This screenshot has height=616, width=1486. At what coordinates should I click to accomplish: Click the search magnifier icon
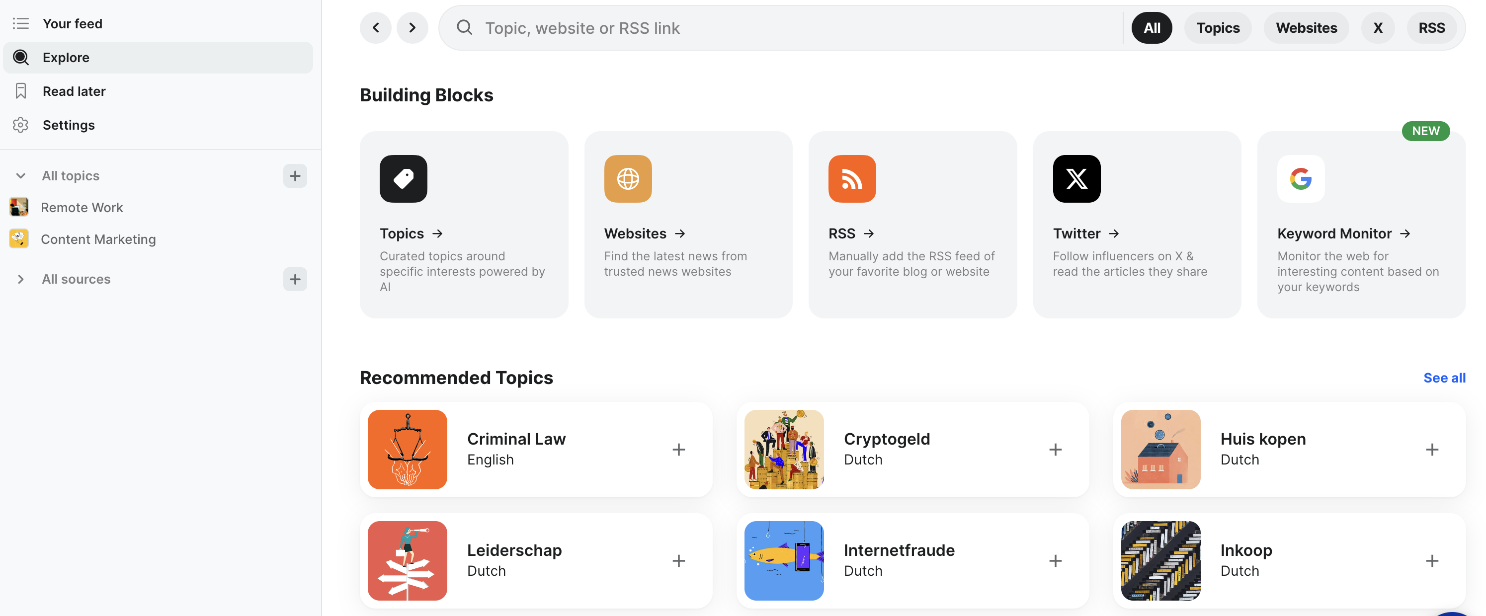point(464,28)
